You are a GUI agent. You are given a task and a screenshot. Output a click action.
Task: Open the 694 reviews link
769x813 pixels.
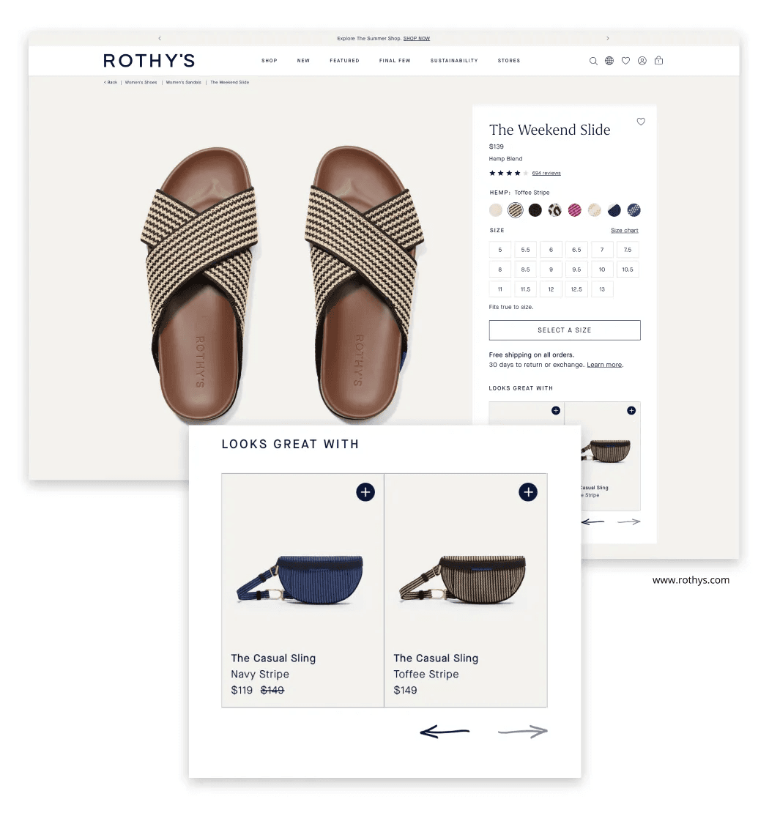point(546,173)
